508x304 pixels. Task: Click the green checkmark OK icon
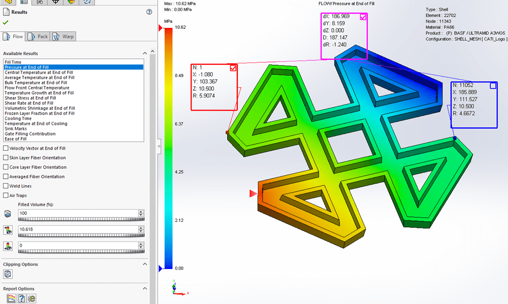click(x=6, y=23)
